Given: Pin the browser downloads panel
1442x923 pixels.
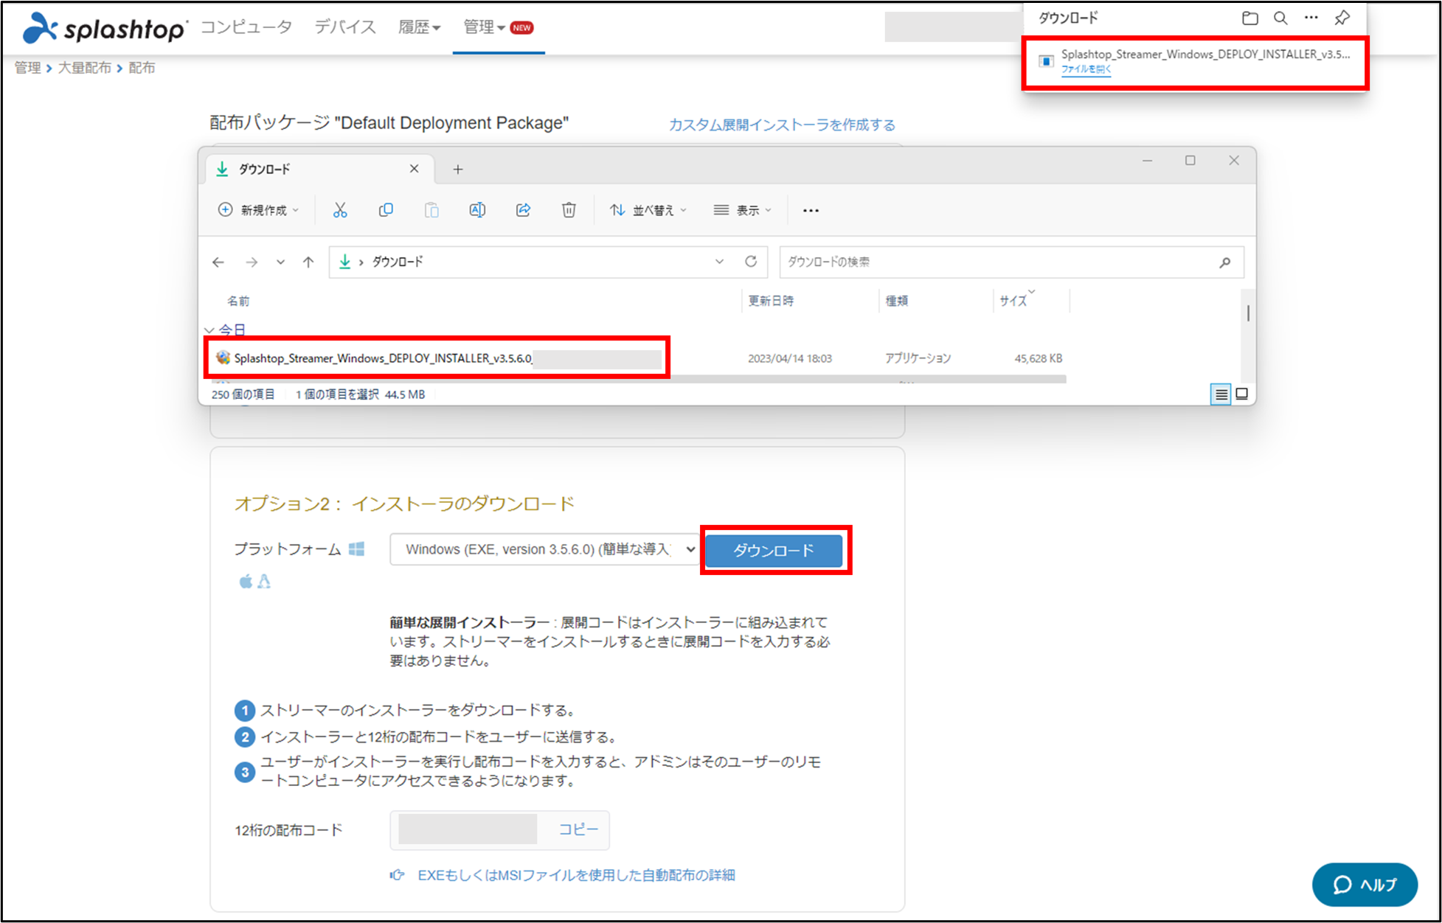Looking at the screenshot, I should pyautogui.click(x=1342, y=18).
